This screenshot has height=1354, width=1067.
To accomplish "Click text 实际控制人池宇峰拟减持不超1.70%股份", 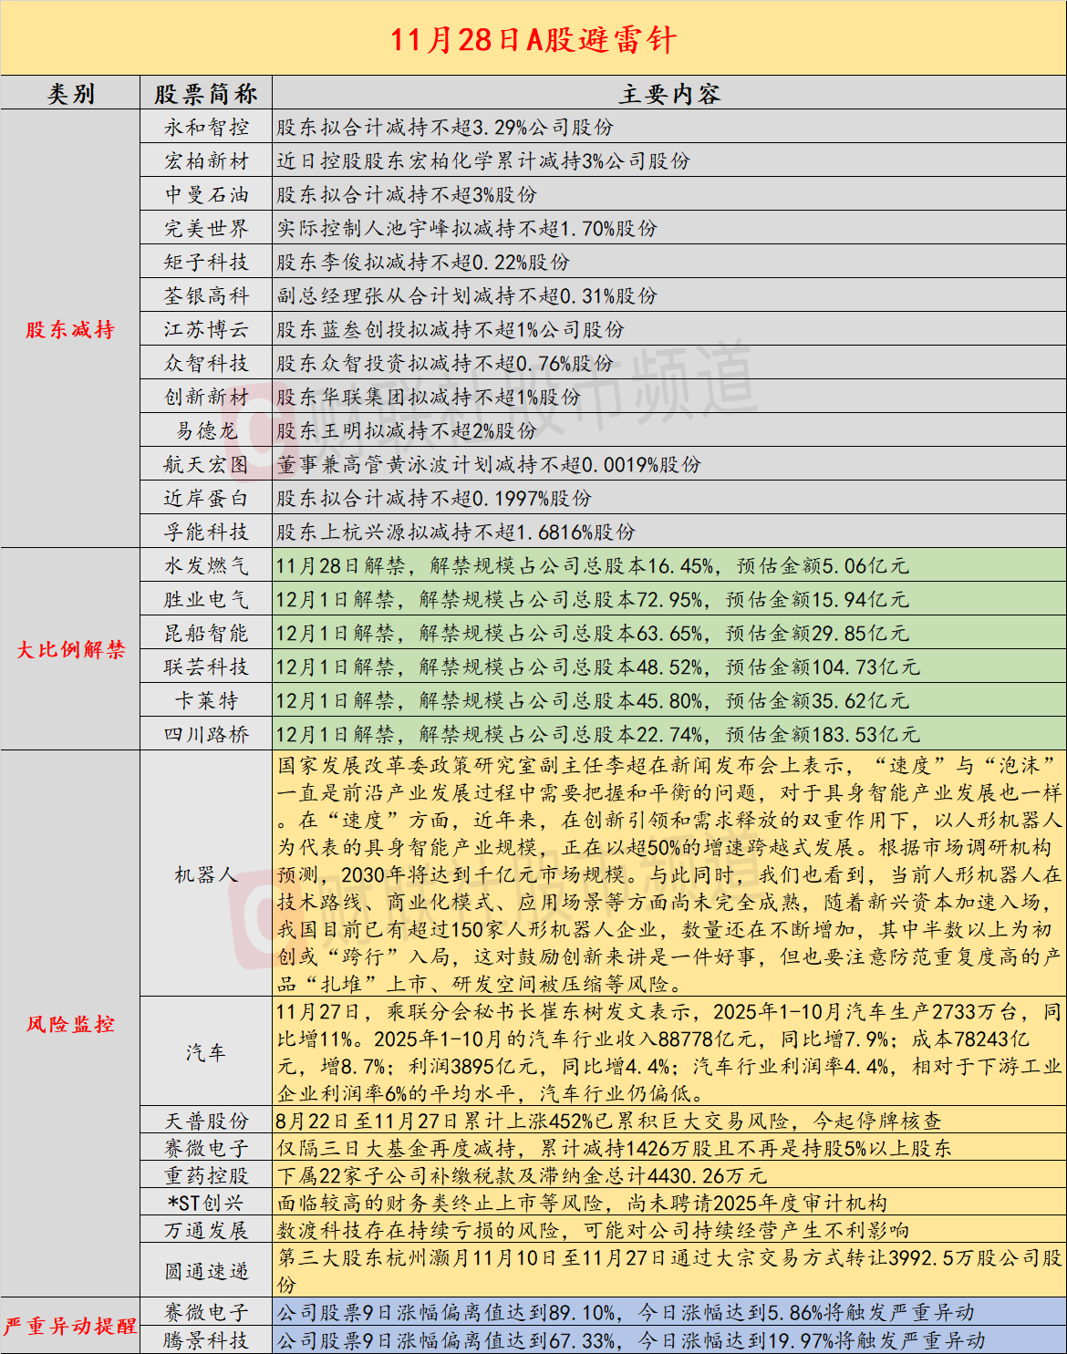I will tap(467, 229).
